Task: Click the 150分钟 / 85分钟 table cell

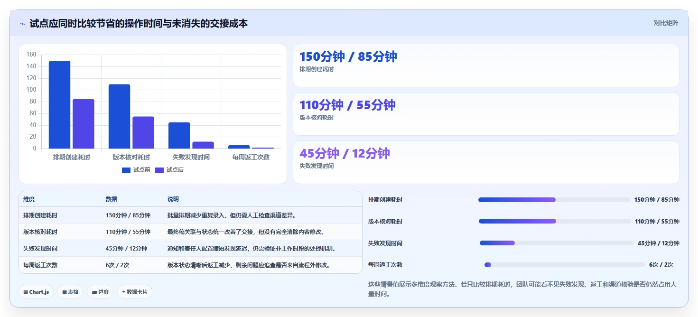Action: click(x=128, y=215)
